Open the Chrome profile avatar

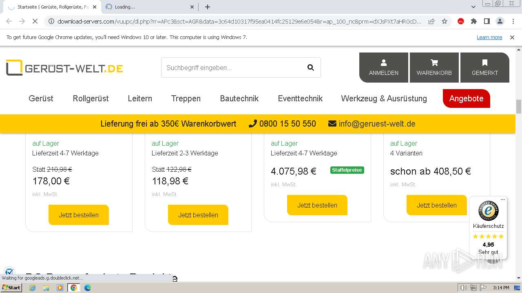[500, 21]
